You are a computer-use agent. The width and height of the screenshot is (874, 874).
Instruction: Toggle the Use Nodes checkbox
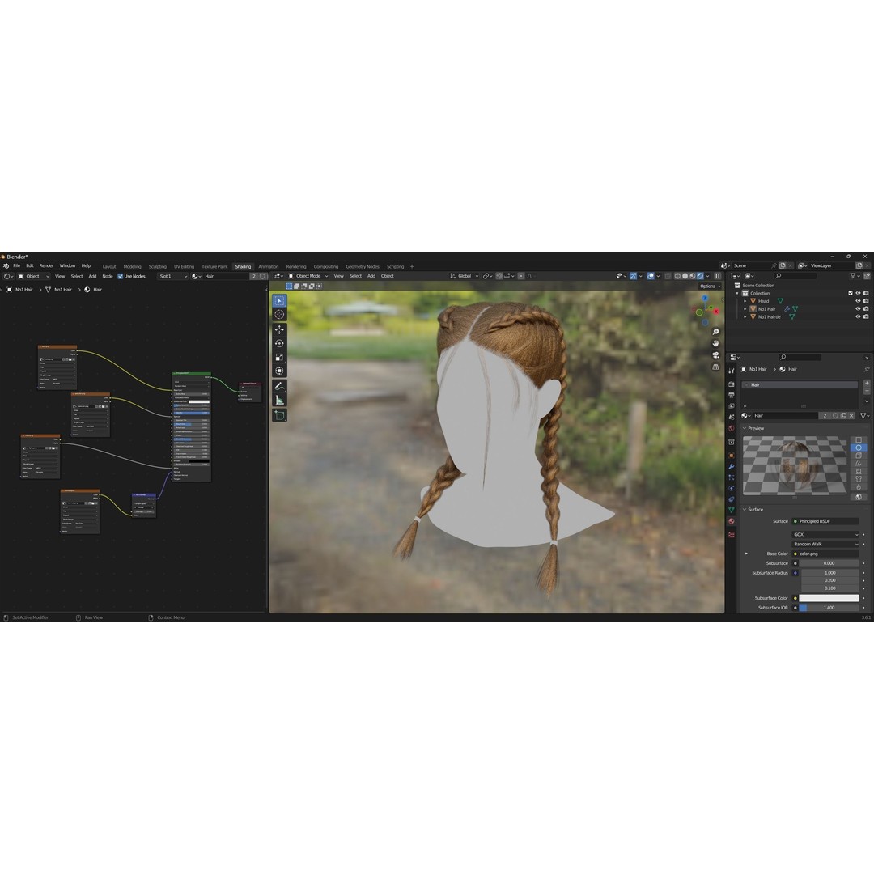click(118, 276)
